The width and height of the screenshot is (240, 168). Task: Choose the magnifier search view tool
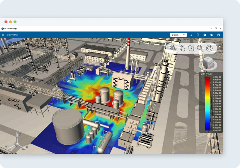(200, 48)
